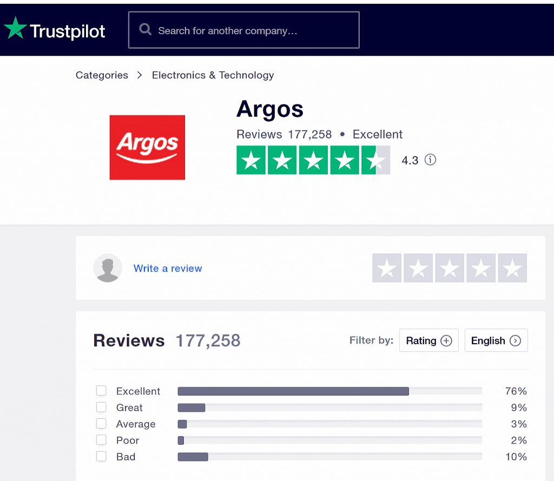The height and width of the screenshot is (481, 554).
Task: Click the Average 3% rating bar
Action: [x=329, y=424]
